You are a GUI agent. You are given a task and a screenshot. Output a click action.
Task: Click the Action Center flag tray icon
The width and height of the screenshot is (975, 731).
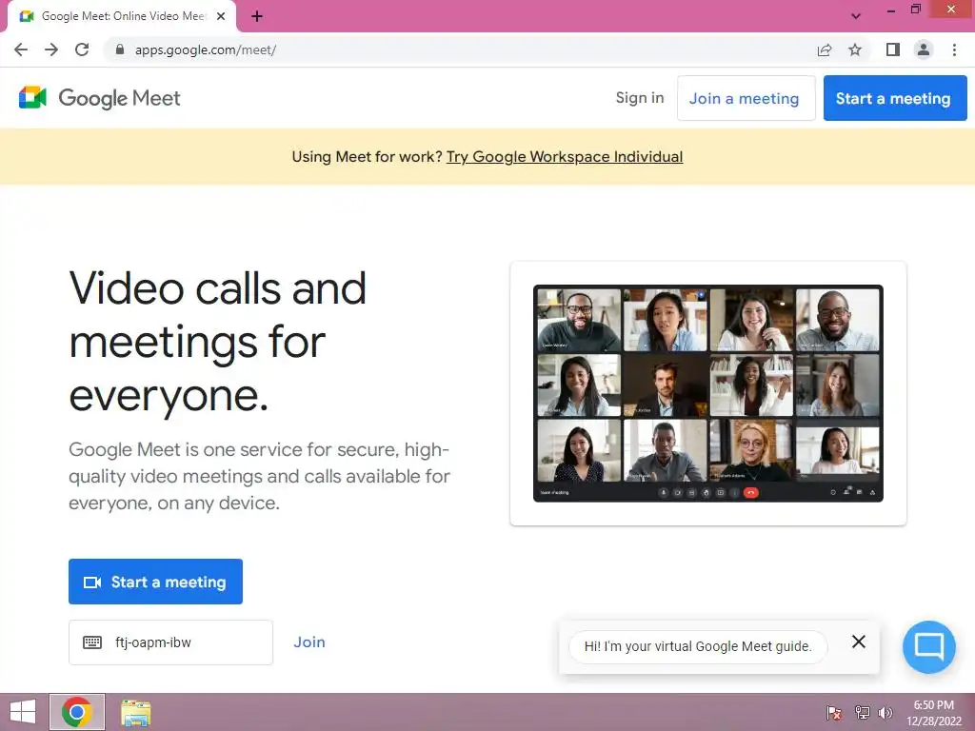(x=834, y=713)
